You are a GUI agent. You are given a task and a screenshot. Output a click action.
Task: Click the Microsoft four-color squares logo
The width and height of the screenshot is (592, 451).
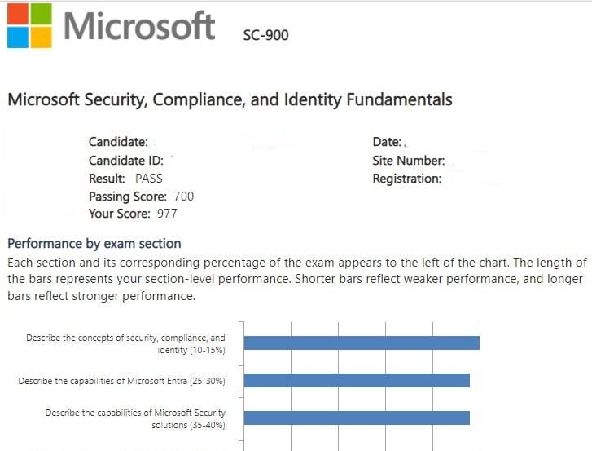click(28, 26)
